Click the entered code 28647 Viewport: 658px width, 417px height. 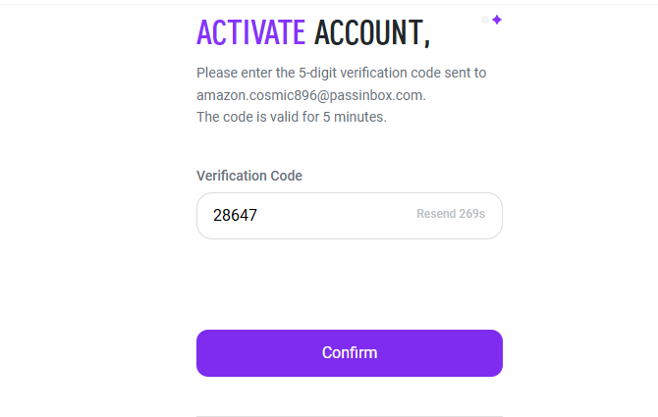(x=235, y=216)
